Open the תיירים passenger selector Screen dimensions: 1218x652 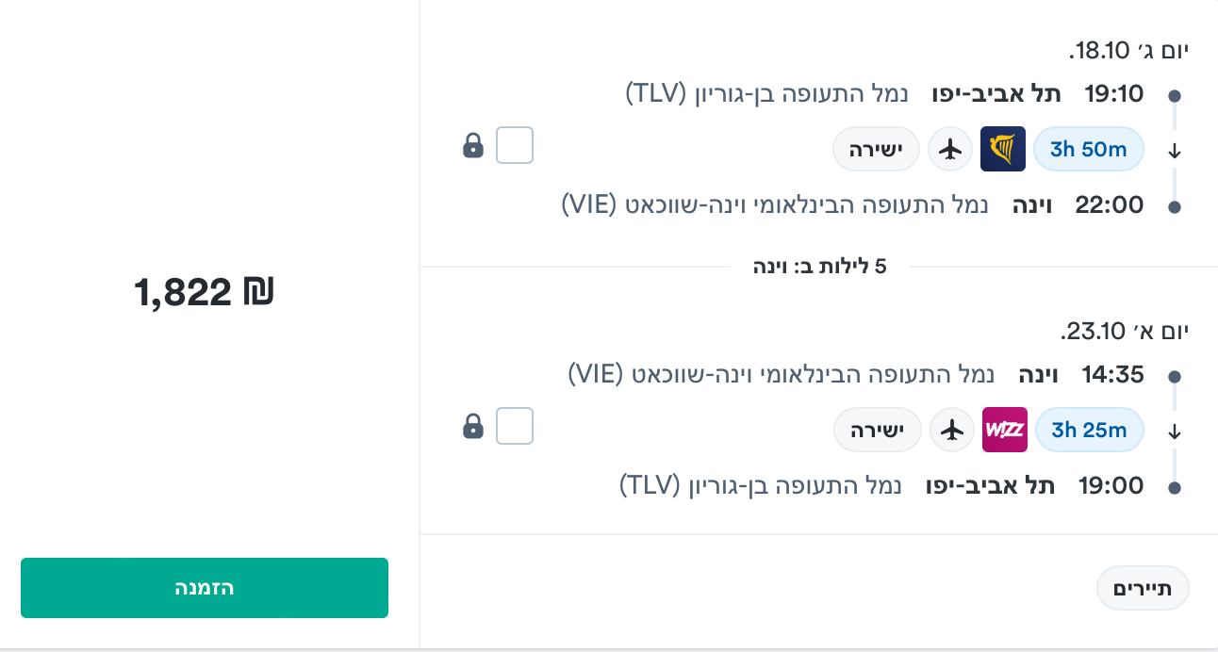click(1143, 587)
